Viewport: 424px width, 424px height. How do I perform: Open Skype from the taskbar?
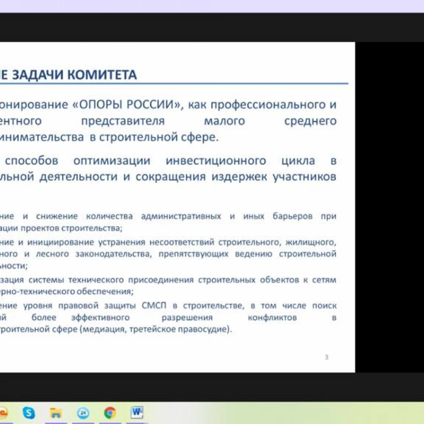tap(29, 413)
